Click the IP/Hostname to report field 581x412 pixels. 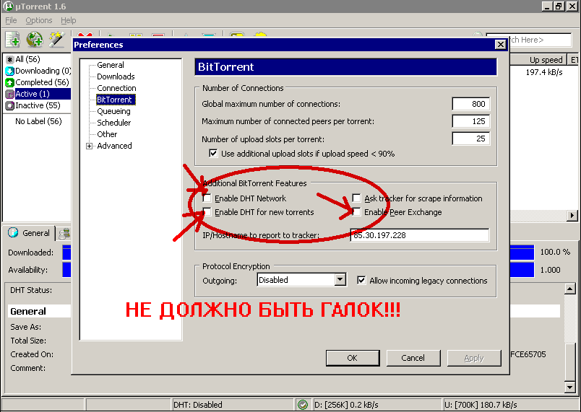tap(419, 235)
